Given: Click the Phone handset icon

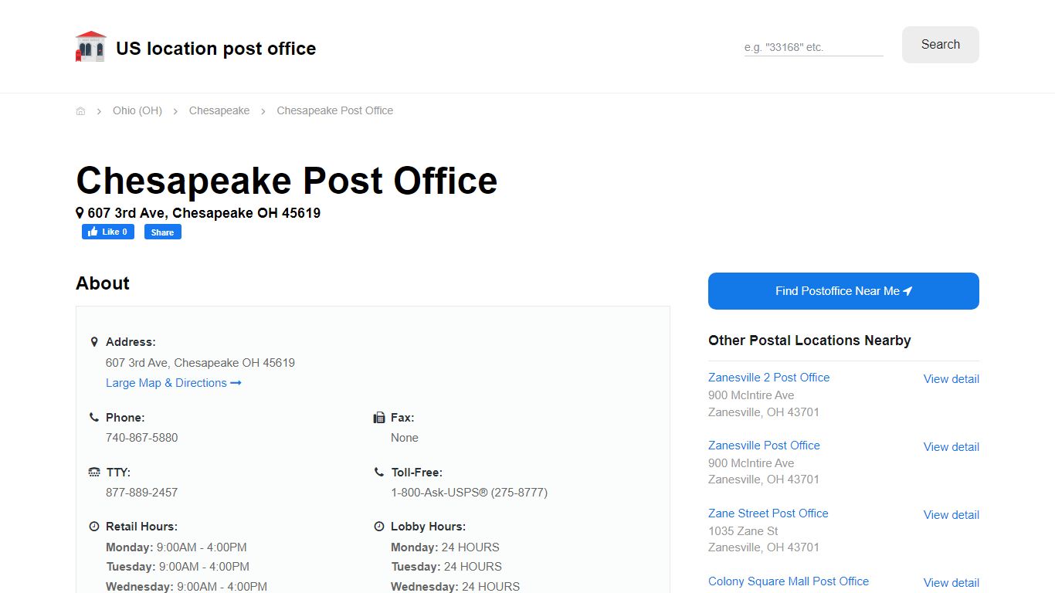Looking at the screenshot, I should [94, 417].
